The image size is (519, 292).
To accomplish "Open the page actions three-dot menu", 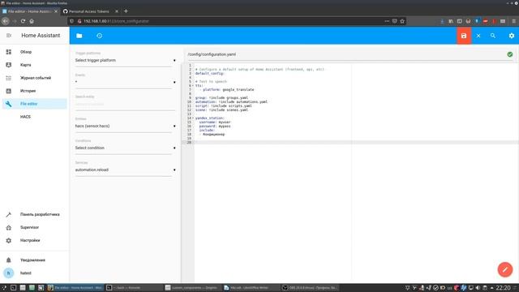I will (387, 21).
